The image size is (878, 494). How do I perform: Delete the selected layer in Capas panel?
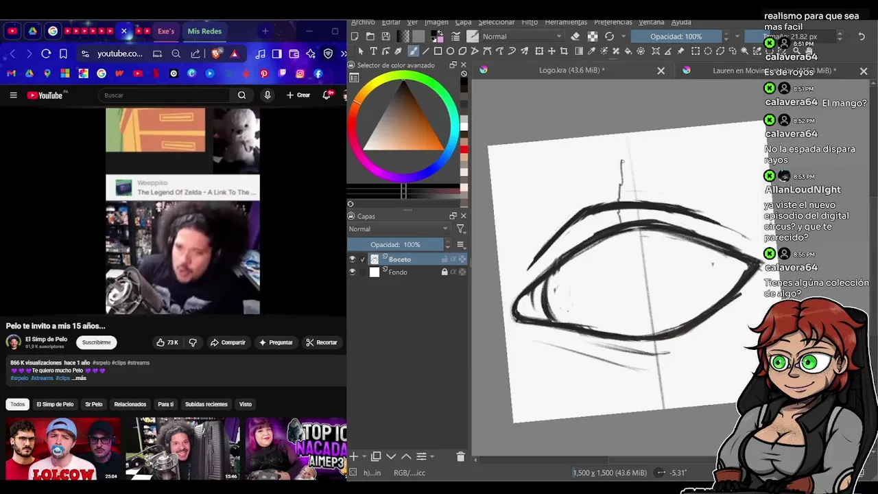click(460, 456)
